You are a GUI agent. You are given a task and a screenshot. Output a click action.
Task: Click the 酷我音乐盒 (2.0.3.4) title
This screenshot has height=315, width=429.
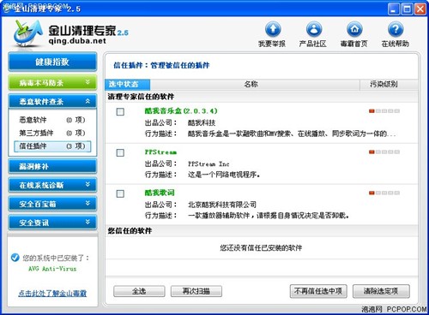pyautogui.click(x=181, y=111)
